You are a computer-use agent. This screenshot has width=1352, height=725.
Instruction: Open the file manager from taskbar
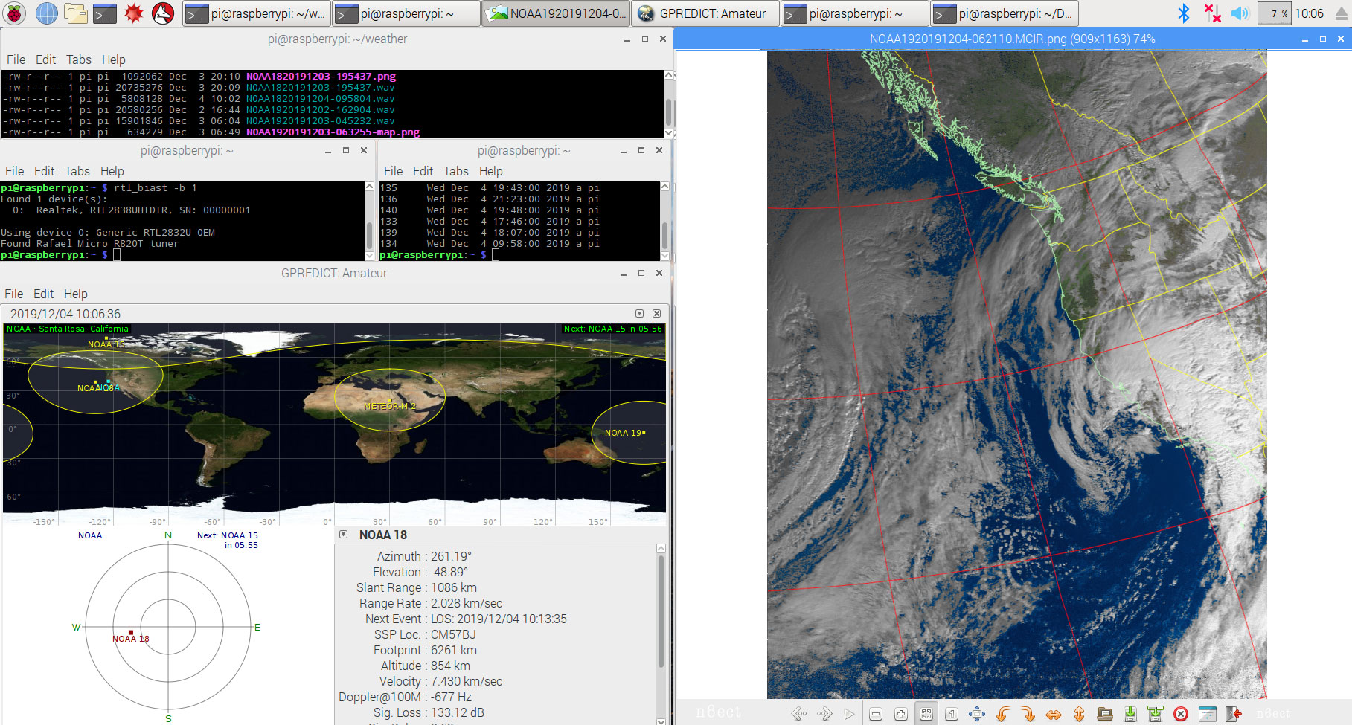pyautogui.click(x=75, y=13)
